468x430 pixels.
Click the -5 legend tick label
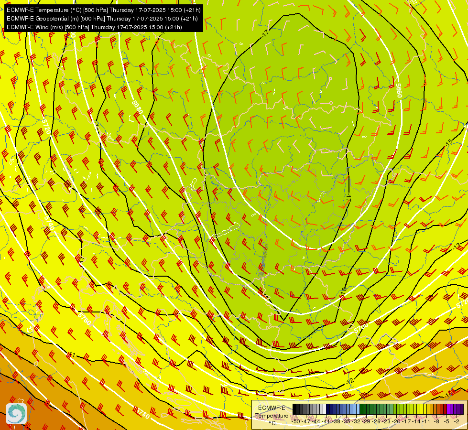point(446,421)
